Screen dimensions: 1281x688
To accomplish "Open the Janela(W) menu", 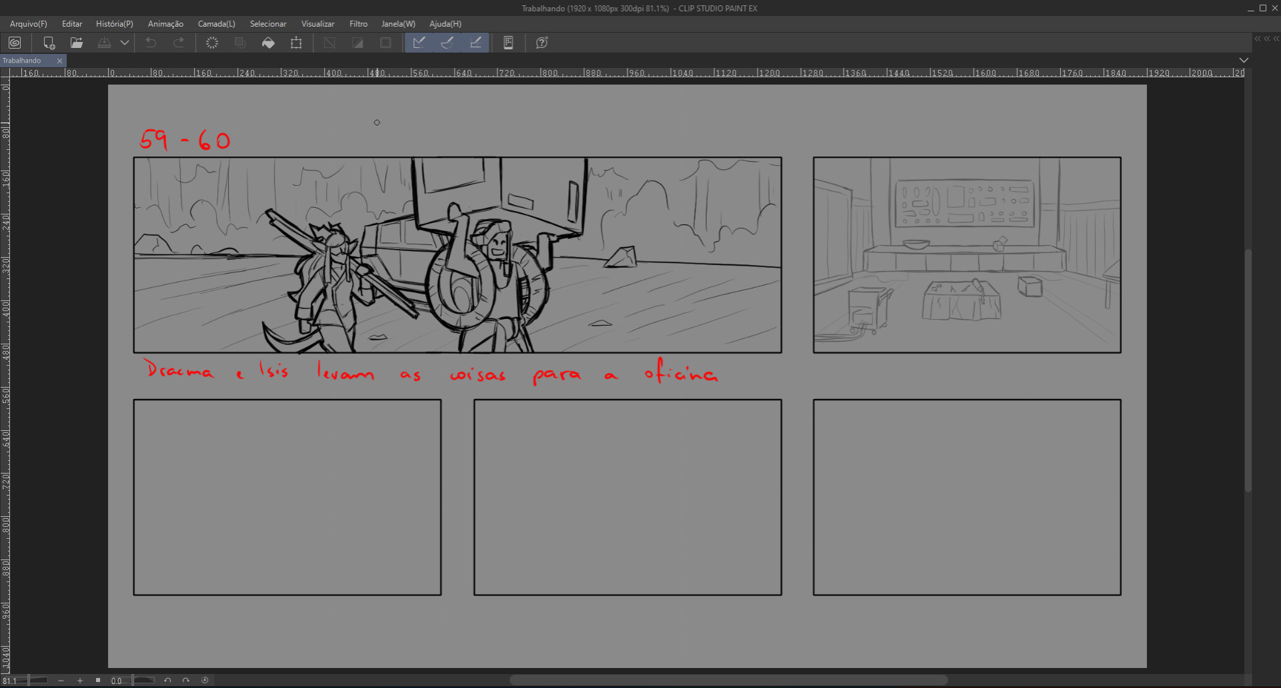I will 398,24.
